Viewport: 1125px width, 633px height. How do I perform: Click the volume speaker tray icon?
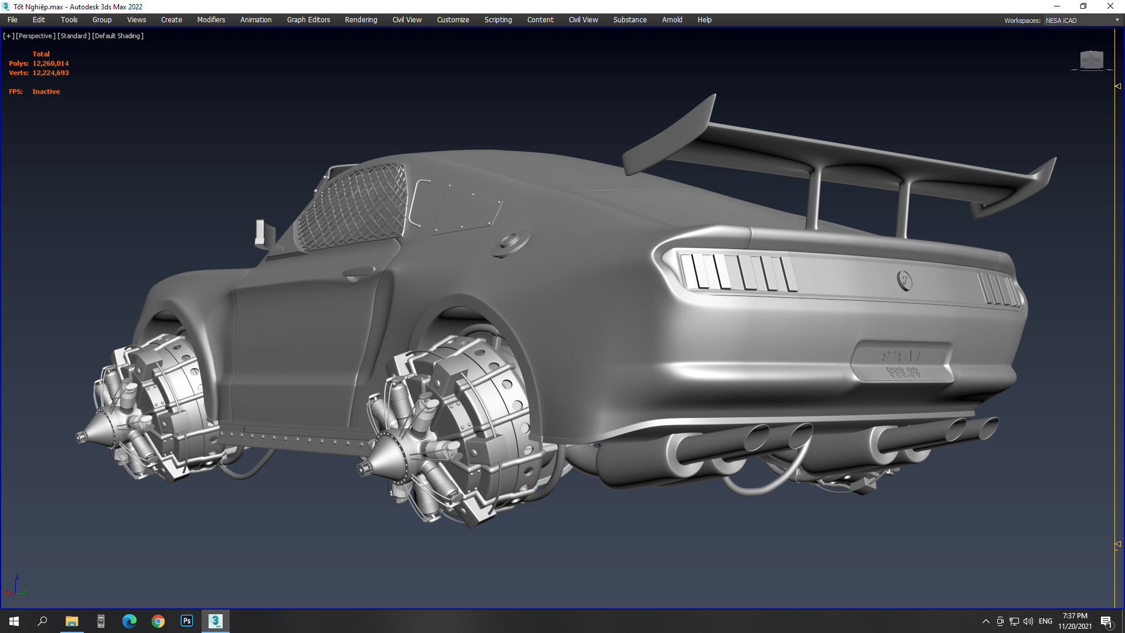click(1028, 621)
